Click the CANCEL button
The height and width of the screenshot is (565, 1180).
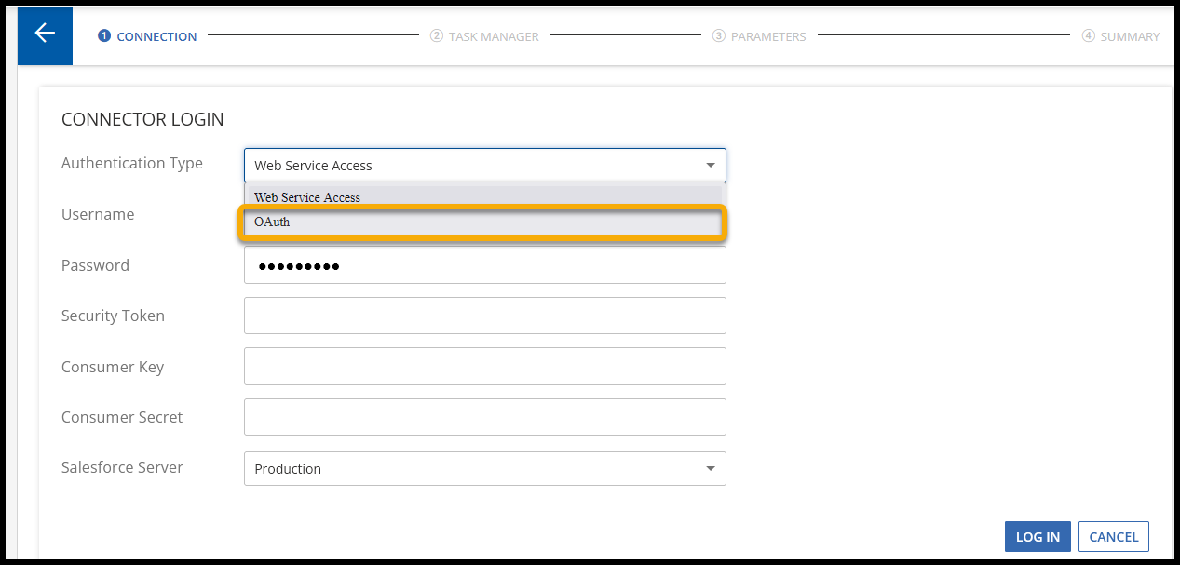1113,537
